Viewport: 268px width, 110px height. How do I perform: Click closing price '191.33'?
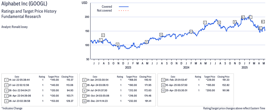click(225, 80)
